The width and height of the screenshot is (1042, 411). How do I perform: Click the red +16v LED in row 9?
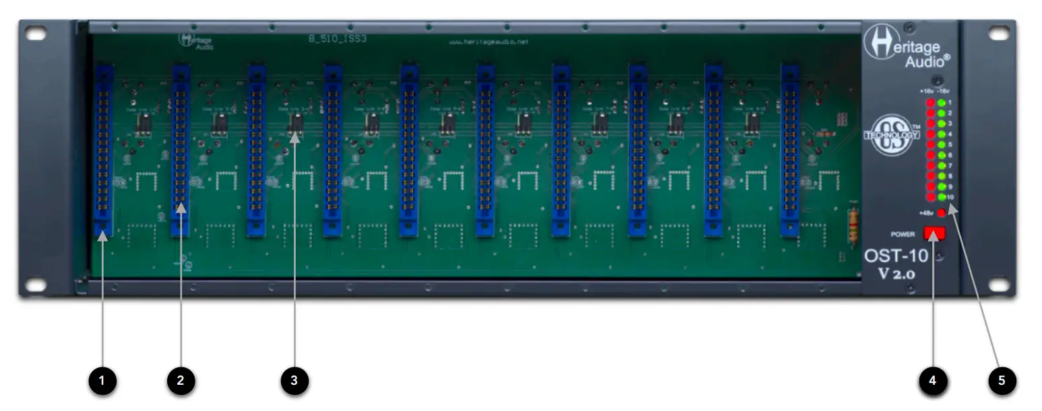pyautogui.click(x=931, y=186)
